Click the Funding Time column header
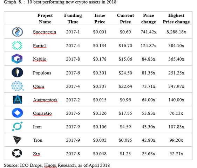197x168 pixels. point(73,19)
